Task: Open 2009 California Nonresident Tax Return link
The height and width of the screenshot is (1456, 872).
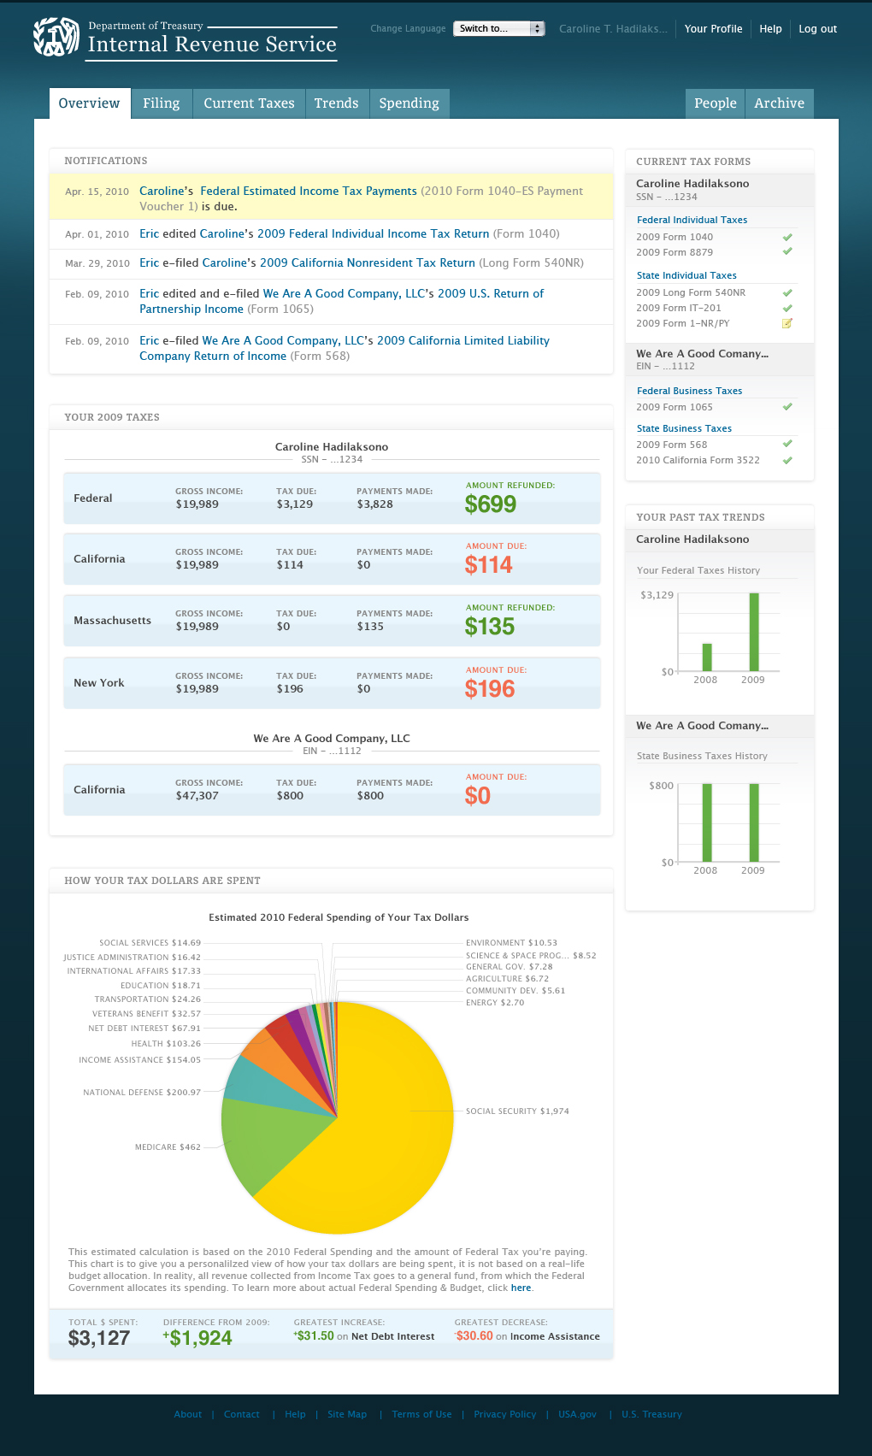Action: pos(368,262)
